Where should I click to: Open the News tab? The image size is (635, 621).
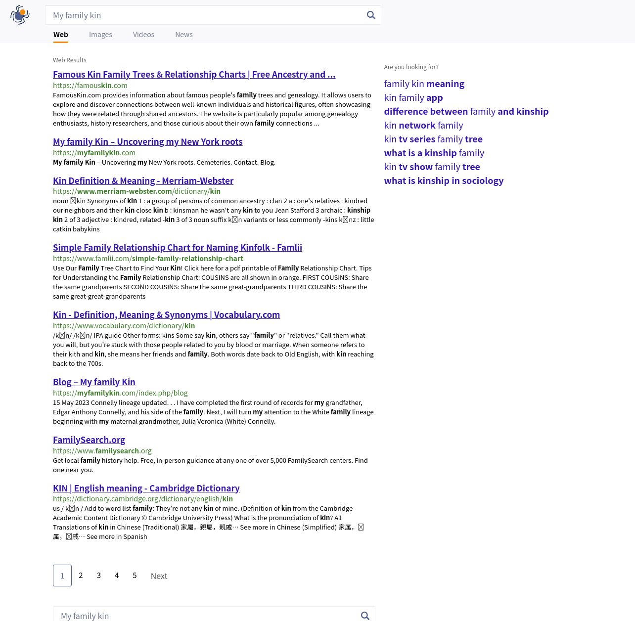(x=184, y=35)
